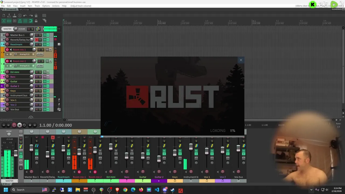The width and height of the screenshot is (345, 194).
Task: Click the add-track plus icon below the track list
Action: tap(31, 117)
